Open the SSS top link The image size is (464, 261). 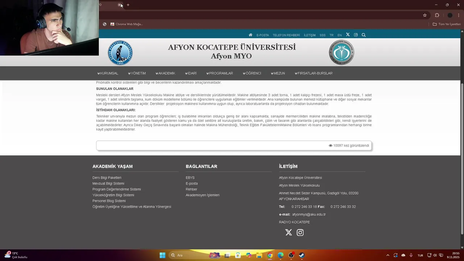(x=323, y=35)
